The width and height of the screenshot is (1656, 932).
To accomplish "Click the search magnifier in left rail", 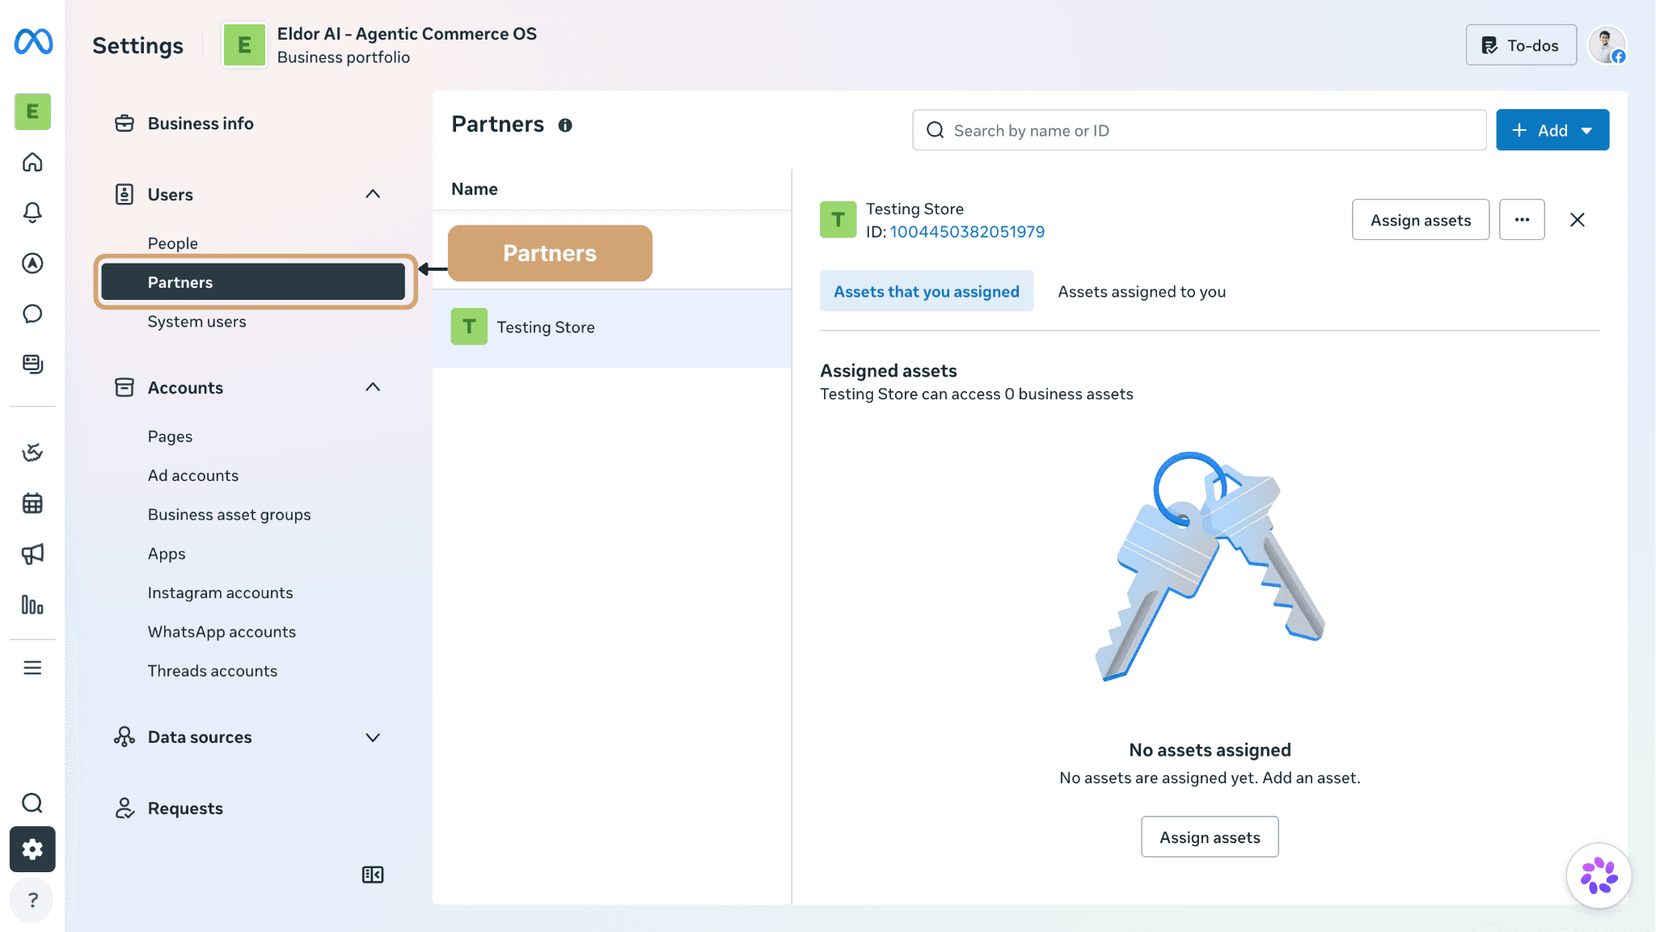I will (32, 803).
